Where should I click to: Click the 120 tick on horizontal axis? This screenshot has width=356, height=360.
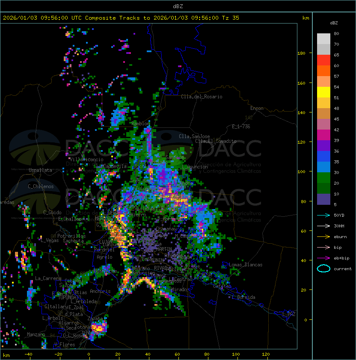[266, 354]
